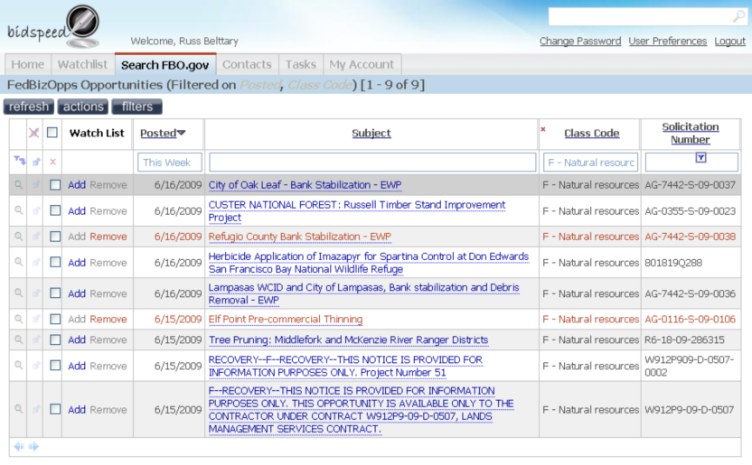Switch to the Tasks tab
The width and height of the screenshot is (752, 465).
pyautogui.click(x=301, y=64)
